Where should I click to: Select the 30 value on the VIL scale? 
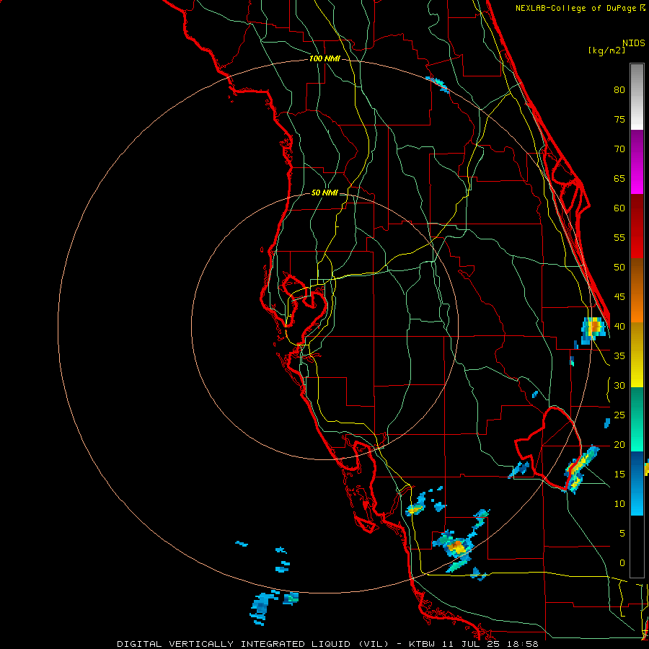[619, 386]
